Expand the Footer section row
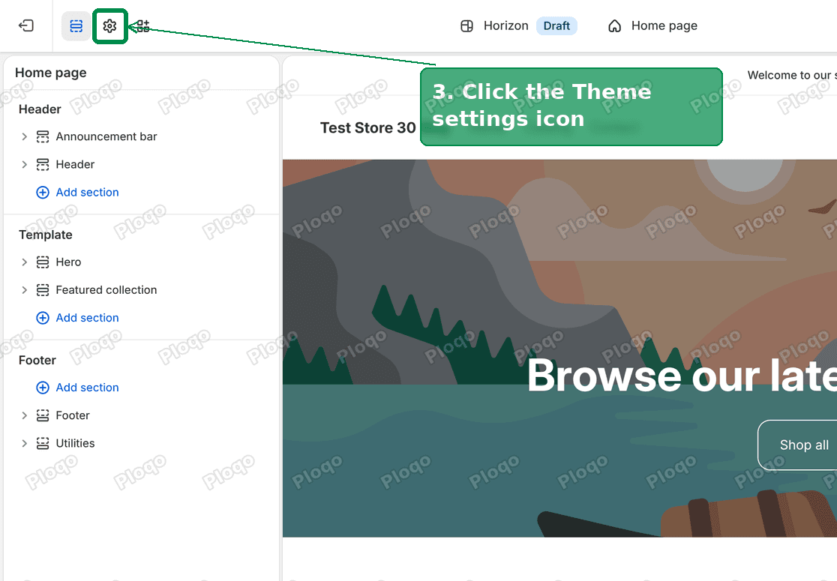 24,415
